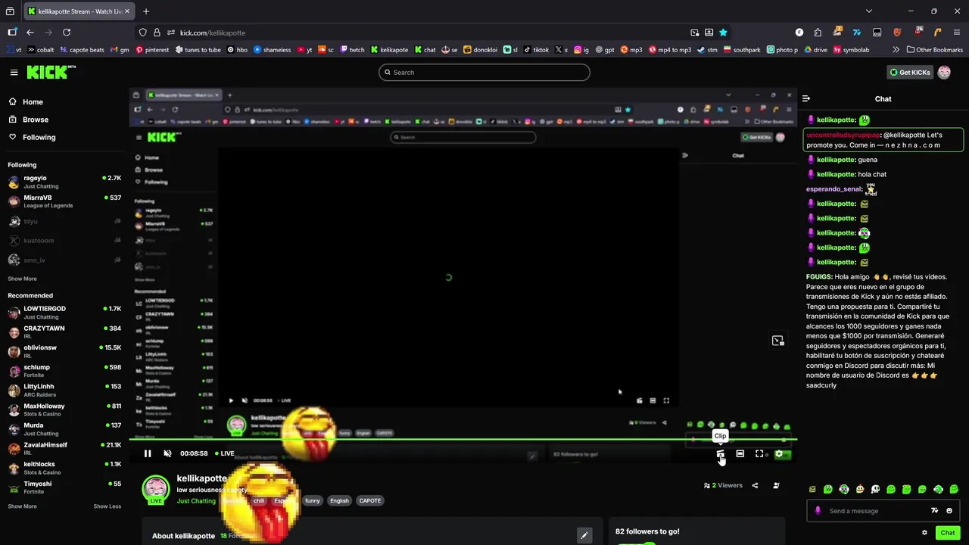Open Timyoshi recommended channel
Image resolution: width=969 pixels, height=545 pixels.
(64, 487)
